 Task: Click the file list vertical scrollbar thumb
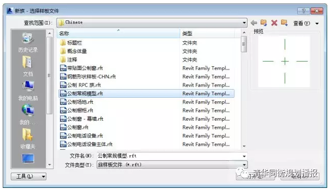[x=244, y=44]
